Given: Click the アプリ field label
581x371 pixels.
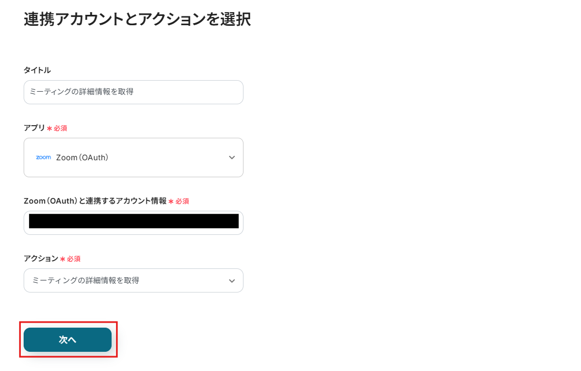Looking at the screenshot, I should (x=34, y=128).
